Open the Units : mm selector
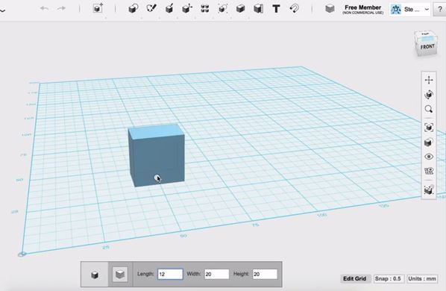 [422, 279]
